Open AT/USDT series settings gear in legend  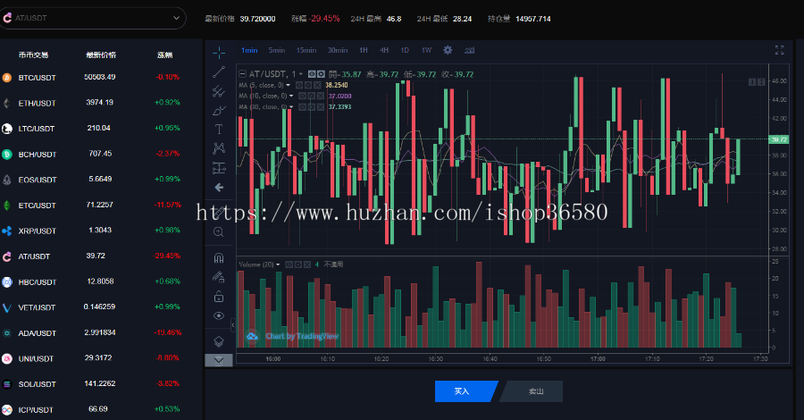click(x=321, y=74)
